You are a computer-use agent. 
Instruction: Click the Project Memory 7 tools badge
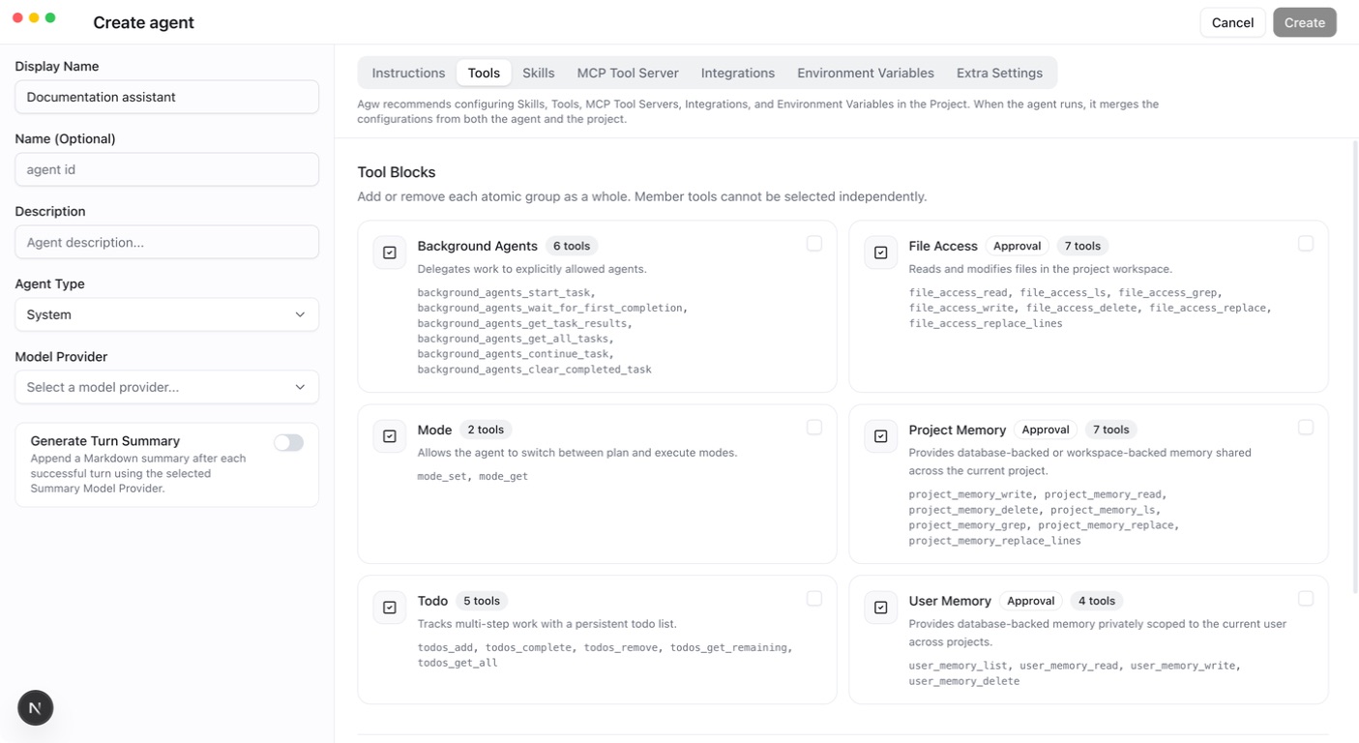[x=1110, y=430]
